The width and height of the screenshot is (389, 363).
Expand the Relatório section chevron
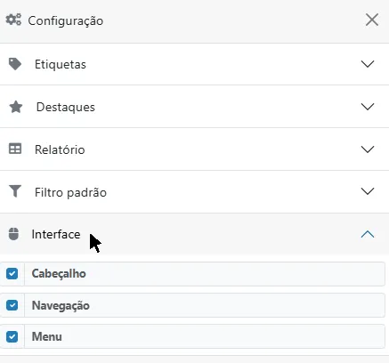(368, 149)
